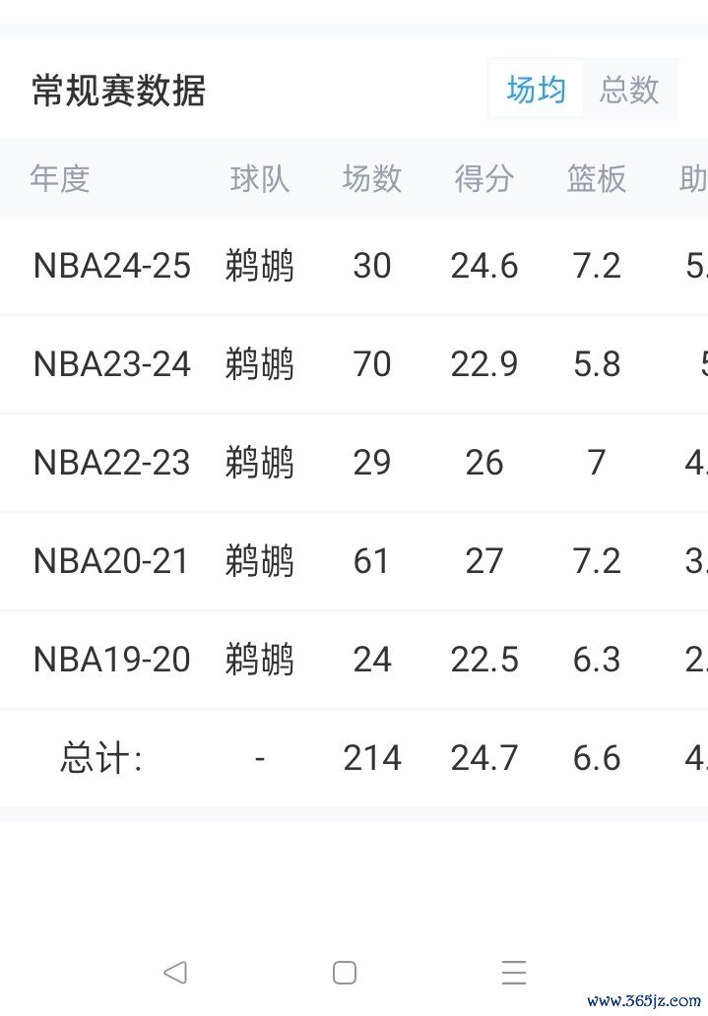This screenshot has width=708, height=1016.
Task: Select the NBA23-24 season row
Action: point(112,364)
